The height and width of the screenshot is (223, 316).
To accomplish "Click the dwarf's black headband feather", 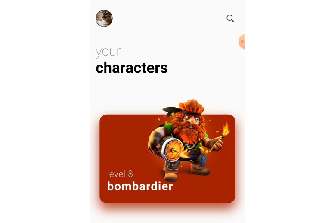I will point(170,111).
